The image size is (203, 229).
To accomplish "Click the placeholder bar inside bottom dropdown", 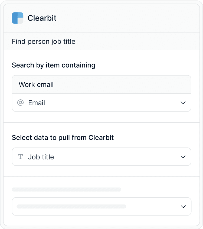I will [x=71, y=207].
